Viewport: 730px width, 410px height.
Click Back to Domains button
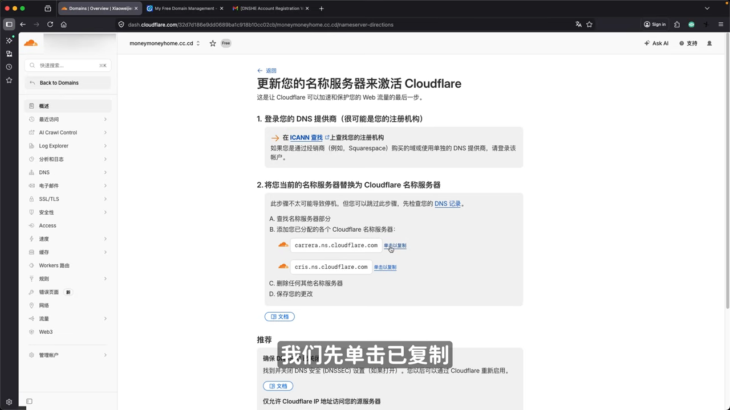point(68,83)
